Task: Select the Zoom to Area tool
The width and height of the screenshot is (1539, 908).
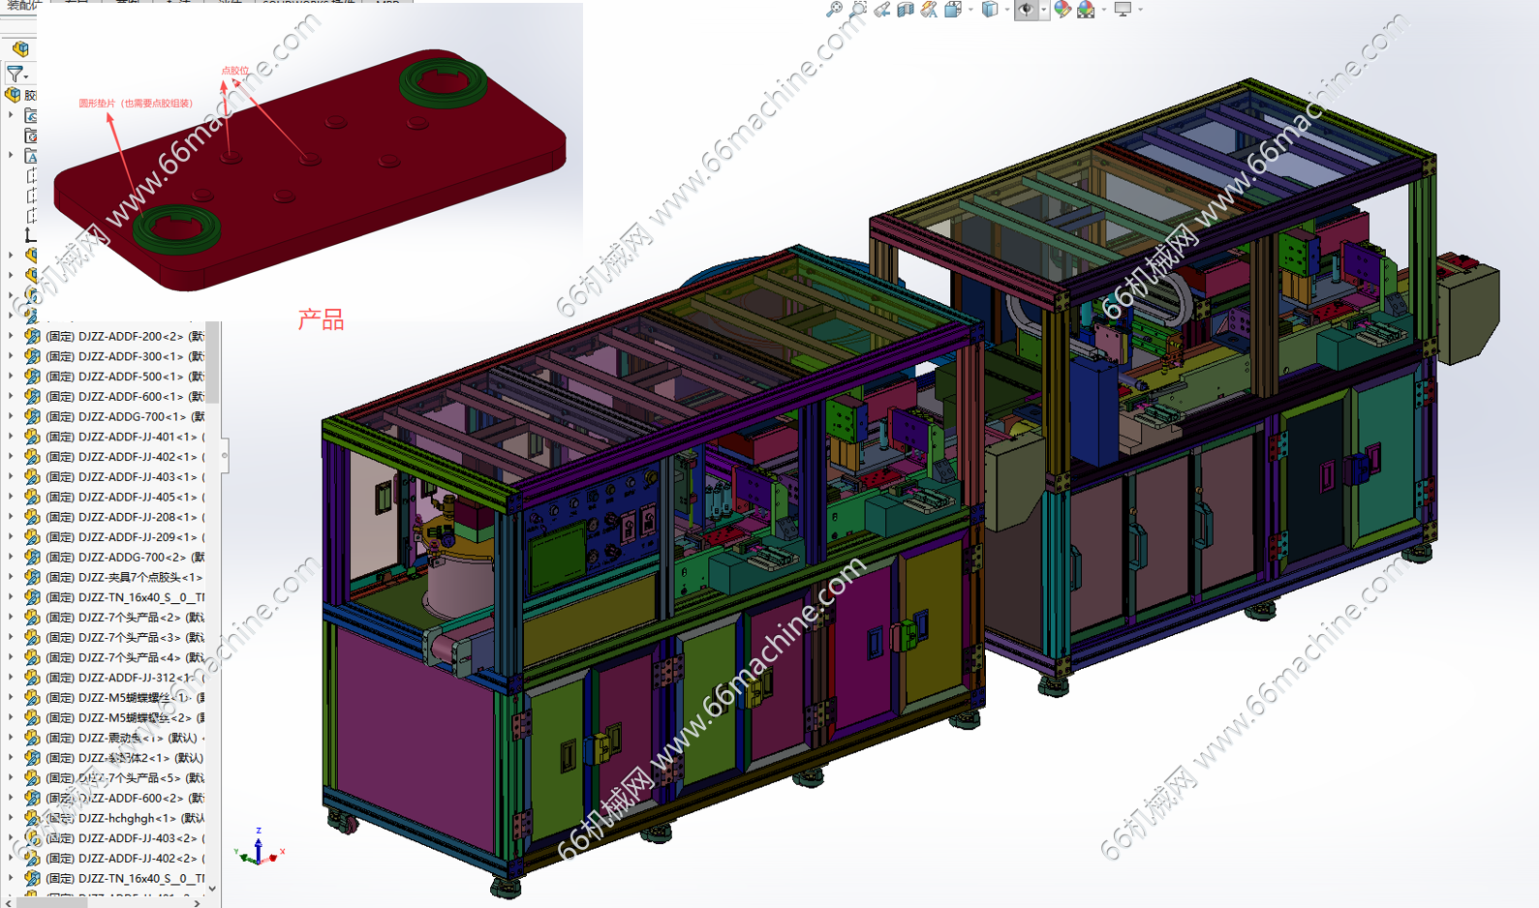Action: pyautogui.click(x=858, y=10)
